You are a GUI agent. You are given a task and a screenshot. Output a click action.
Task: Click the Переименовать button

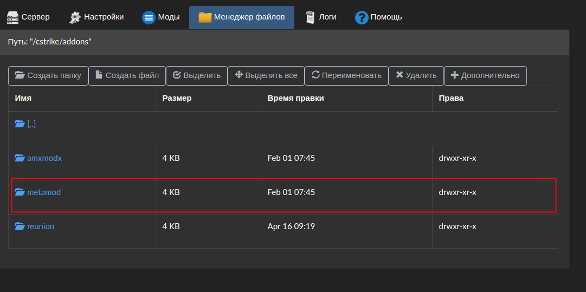click(347, 76)
